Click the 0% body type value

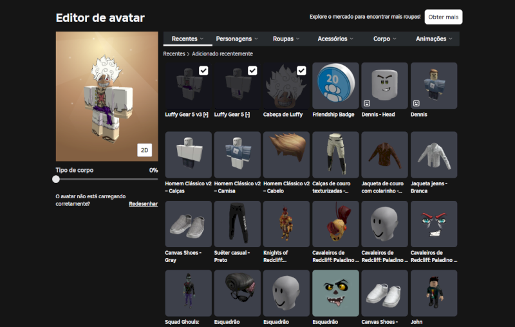tap(153, 170)
